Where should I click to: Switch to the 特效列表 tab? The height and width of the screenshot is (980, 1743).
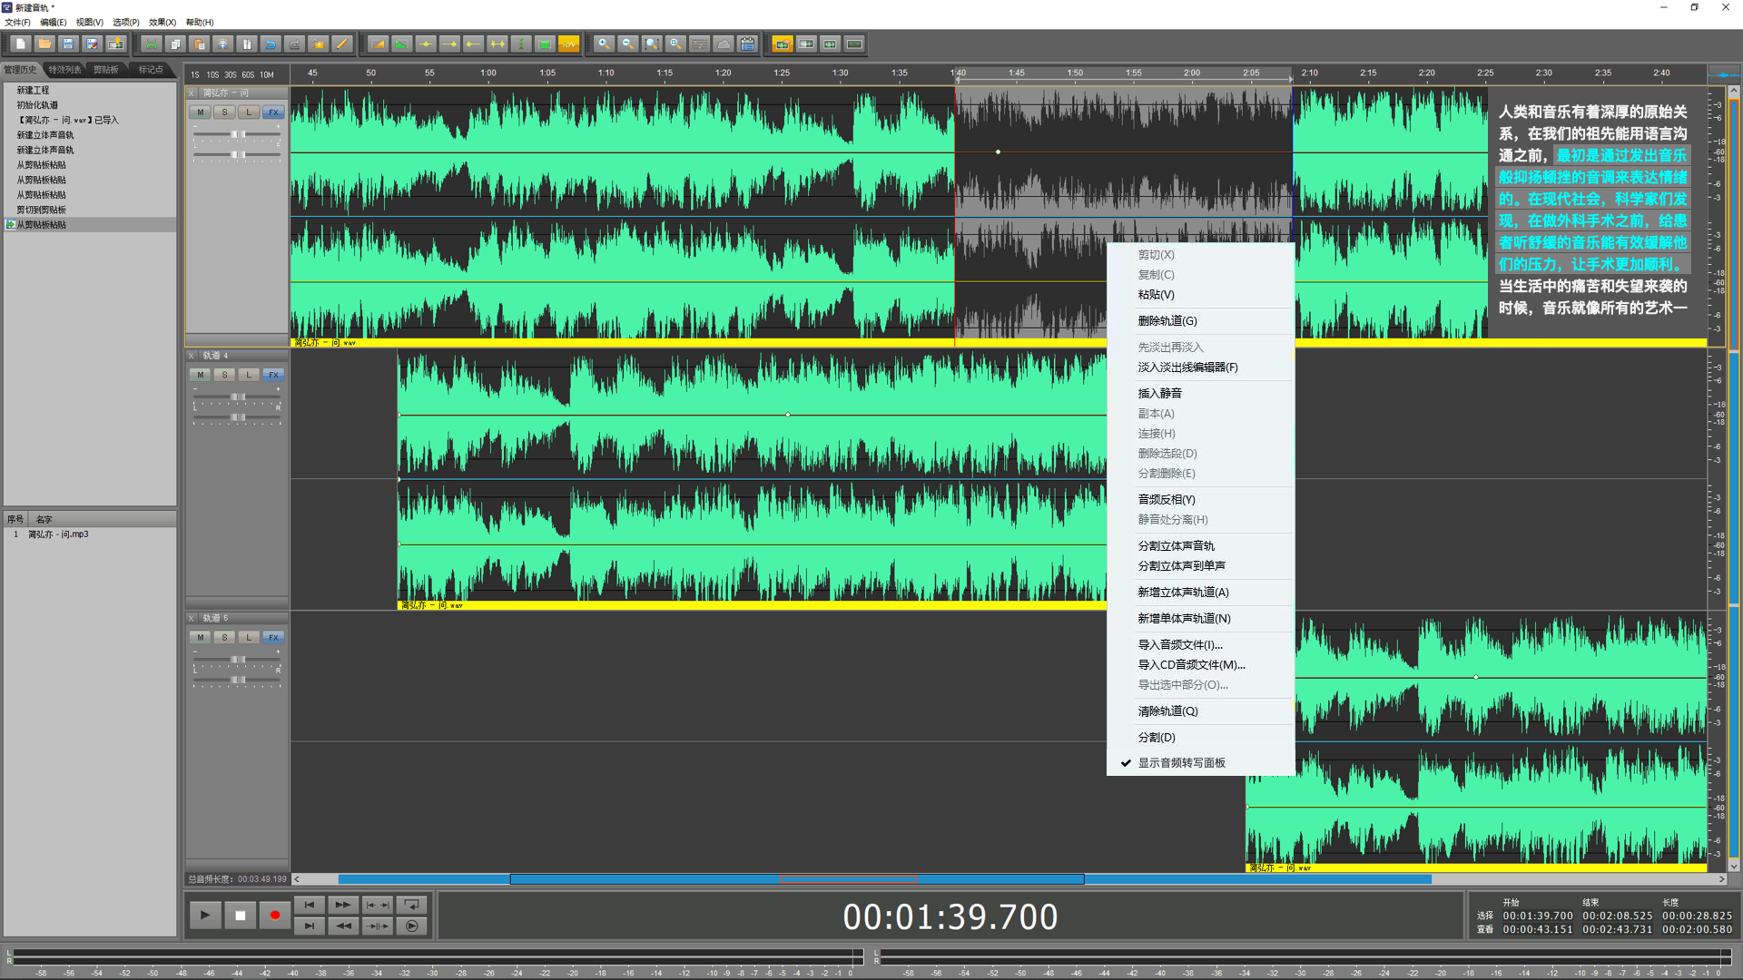(x=64, y=70)
